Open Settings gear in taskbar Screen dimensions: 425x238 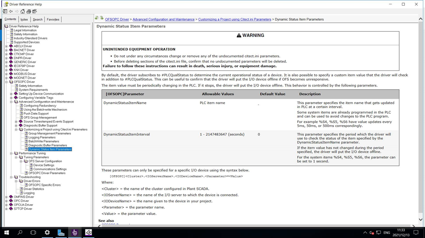47,233
